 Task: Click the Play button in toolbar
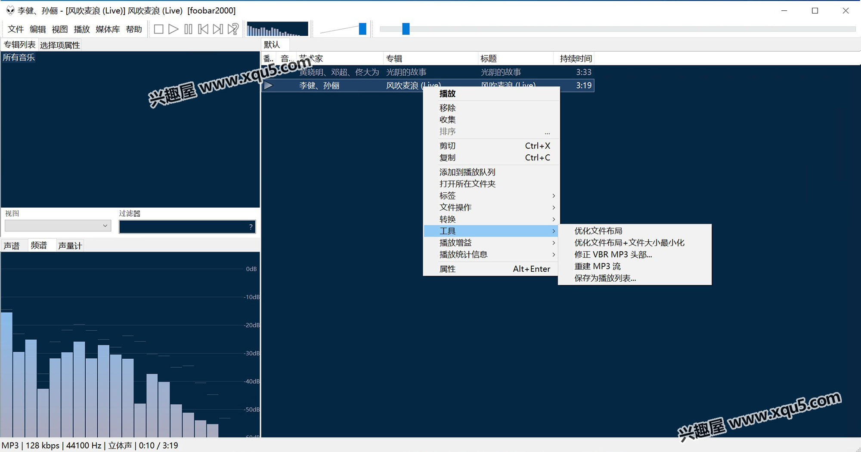pyautogui.click(x=173, y=29)
